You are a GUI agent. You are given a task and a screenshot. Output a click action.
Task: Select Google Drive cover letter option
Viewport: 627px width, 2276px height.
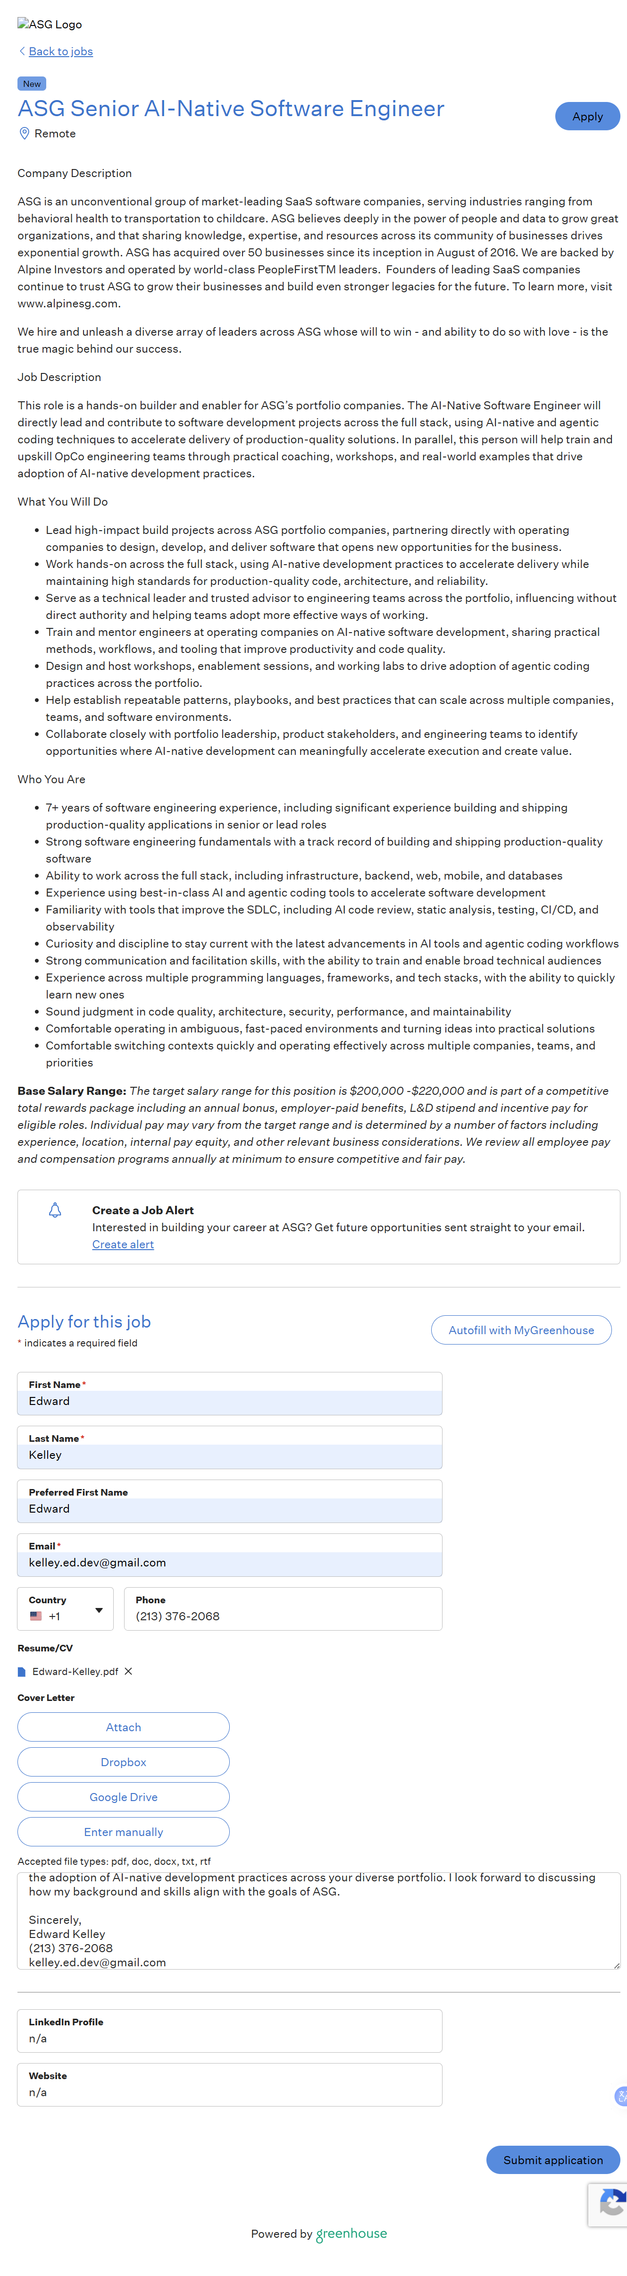(x=124, y=1797)
